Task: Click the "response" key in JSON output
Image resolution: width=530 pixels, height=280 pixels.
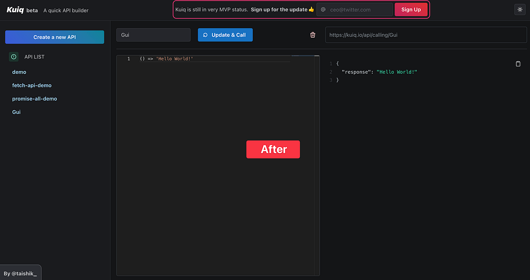Action: (357, 72)
